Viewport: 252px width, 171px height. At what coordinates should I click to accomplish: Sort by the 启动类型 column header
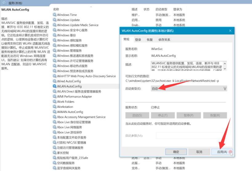[x=161, y=9]
